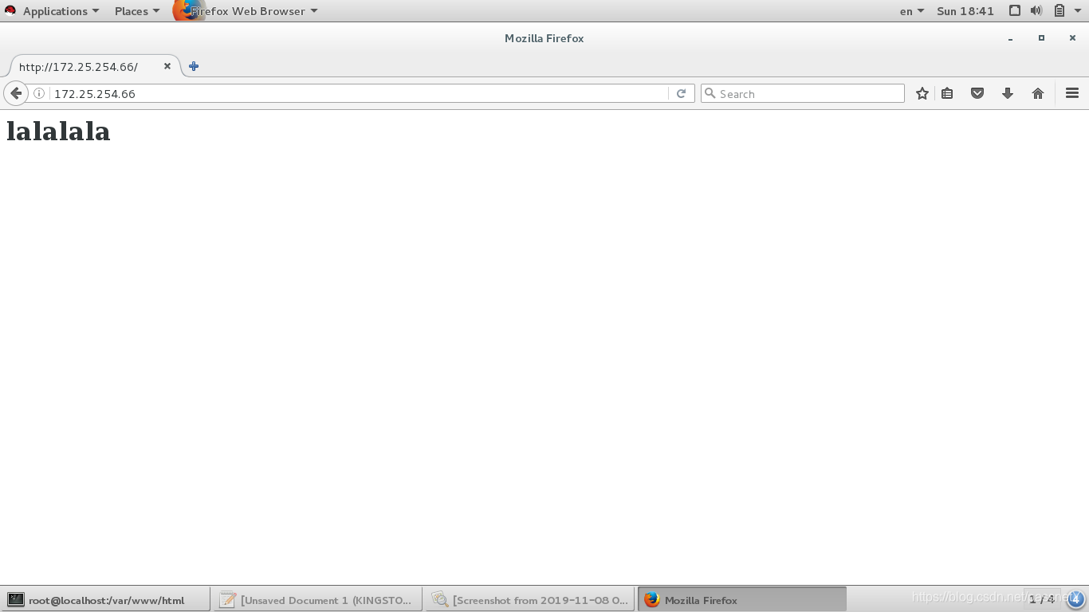Switch to Unsaved Document 1 taskbar window
Viewport: 1089px width, 612px height.
[318, 600]
